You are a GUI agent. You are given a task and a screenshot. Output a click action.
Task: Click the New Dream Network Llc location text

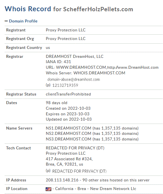[113, 189]
